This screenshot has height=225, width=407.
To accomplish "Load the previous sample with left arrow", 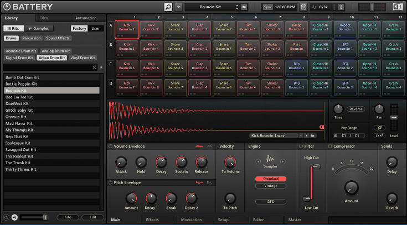I will pyautogui.click(x=301, y=135).
